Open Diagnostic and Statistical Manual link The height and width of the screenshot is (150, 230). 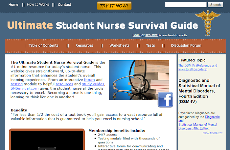point(199,123)
